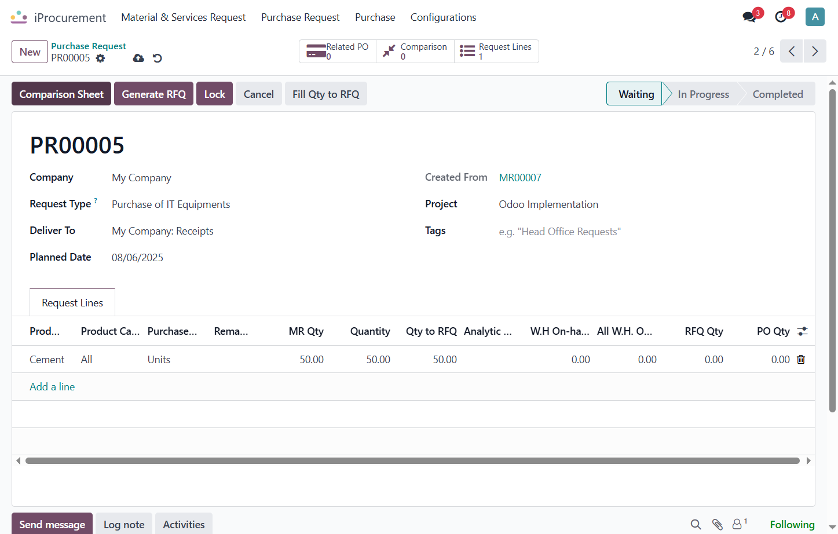
Task: Click the horizontal table scrollbar
Action: click(412, 461)
